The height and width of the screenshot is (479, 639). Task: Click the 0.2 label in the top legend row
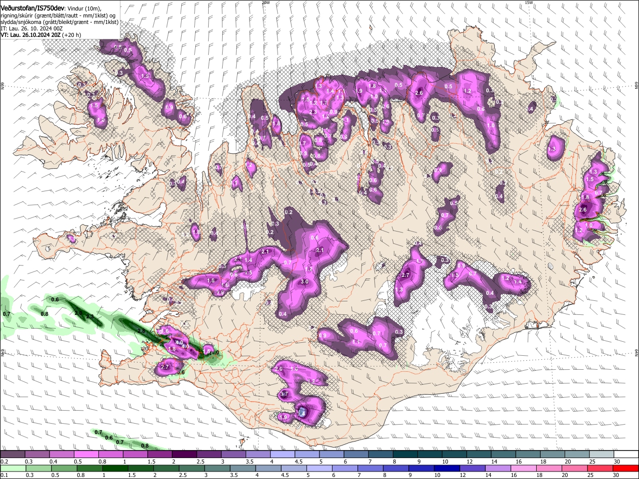(x=4, y=462)
